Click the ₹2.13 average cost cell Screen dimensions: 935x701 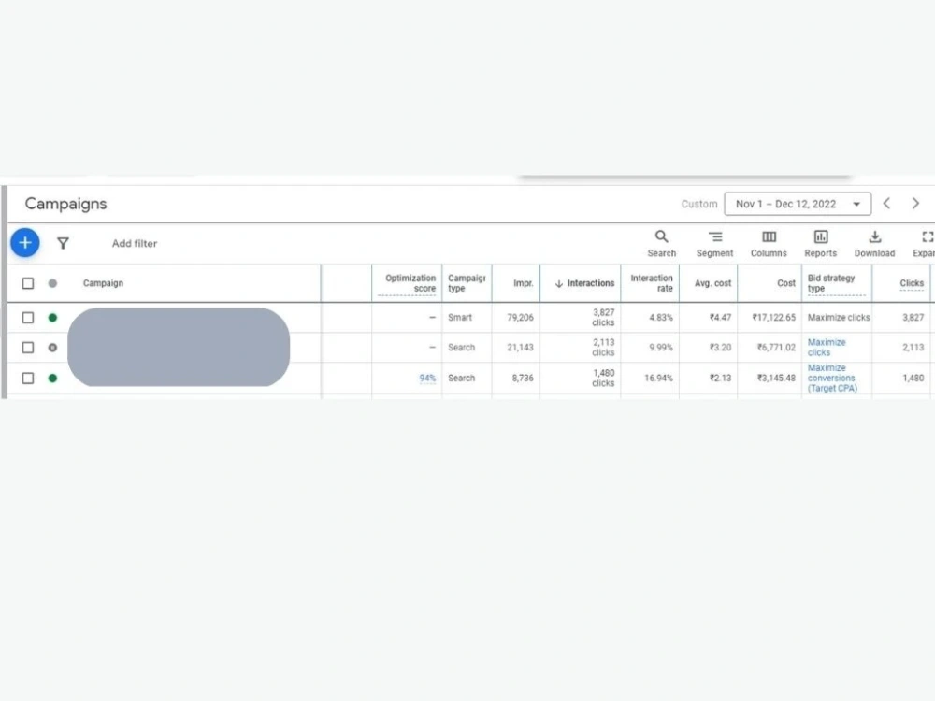[720, 378]
